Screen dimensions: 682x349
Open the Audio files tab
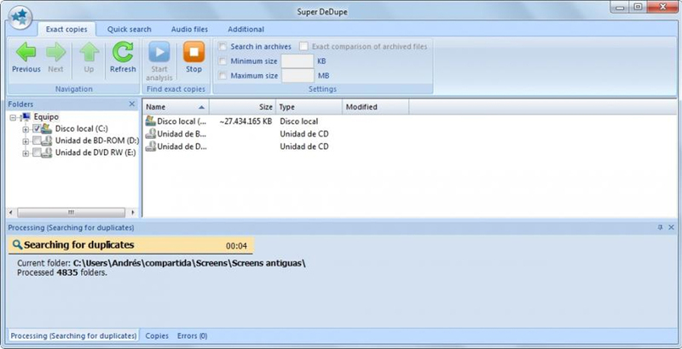[x=189, y=30]
